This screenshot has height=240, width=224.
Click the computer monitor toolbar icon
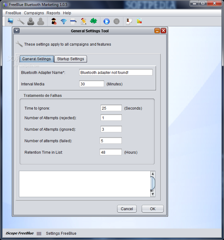[11, 21]
